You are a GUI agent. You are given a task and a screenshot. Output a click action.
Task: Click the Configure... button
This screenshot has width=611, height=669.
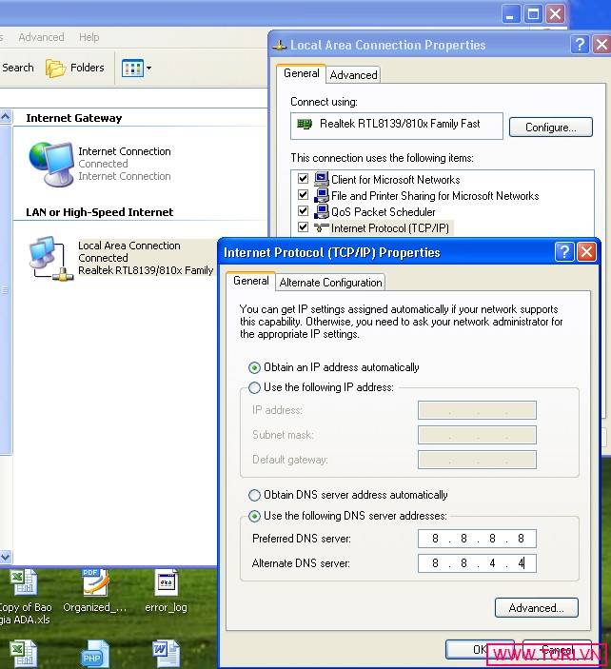[551, 128]
